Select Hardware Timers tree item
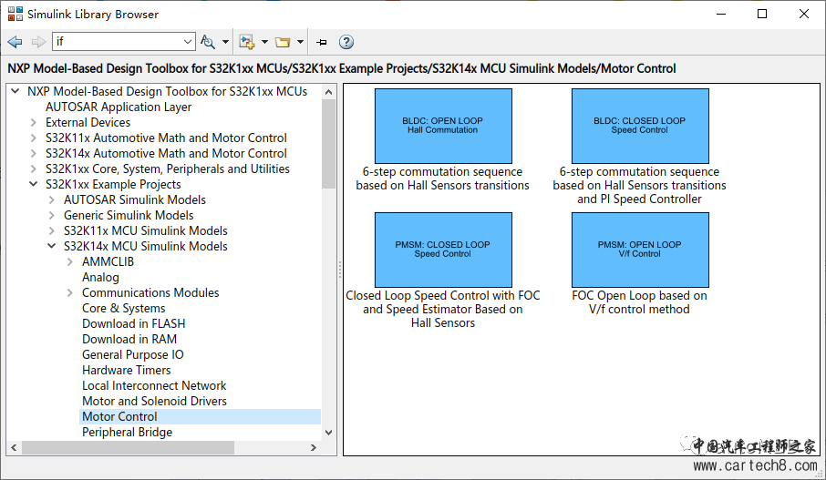Image resolution: width=826 pixels, height=480 pixels. 127,370
